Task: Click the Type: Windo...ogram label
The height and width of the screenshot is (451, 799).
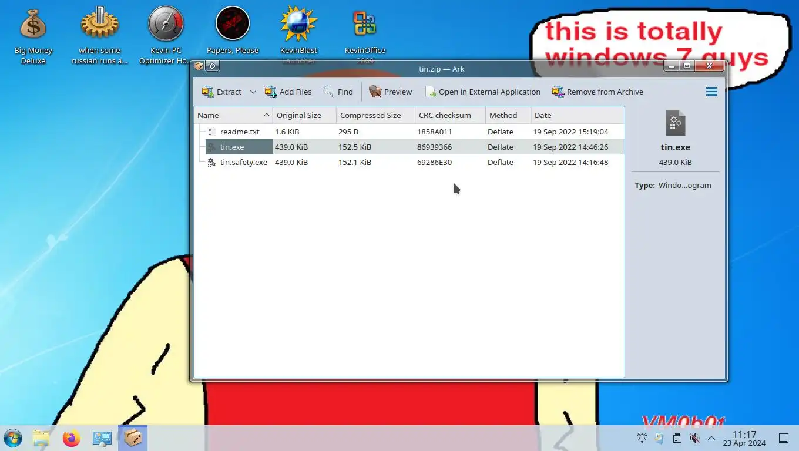Action: (673, 185)
